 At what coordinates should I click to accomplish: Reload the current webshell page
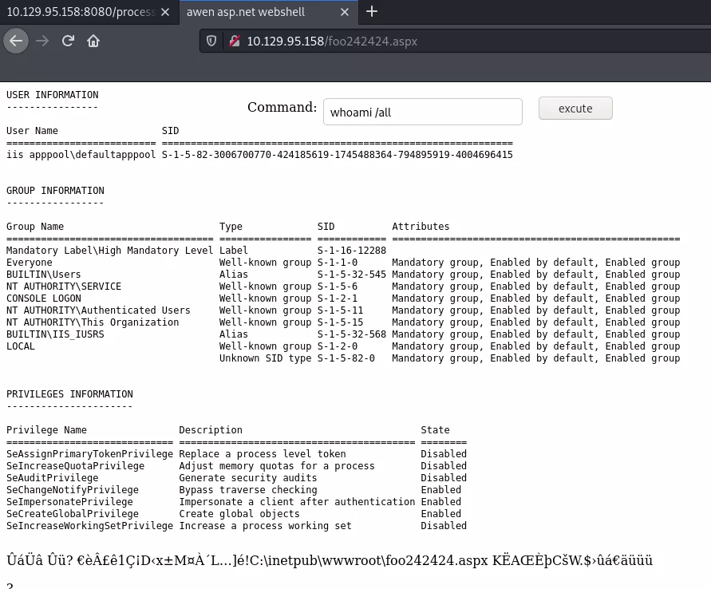[68, 41]
